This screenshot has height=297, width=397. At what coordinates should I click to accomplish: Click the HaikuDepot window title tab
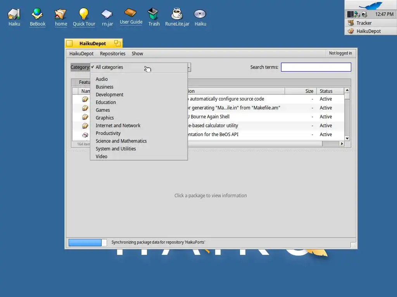pyautogui.click(x=93, y=43)
